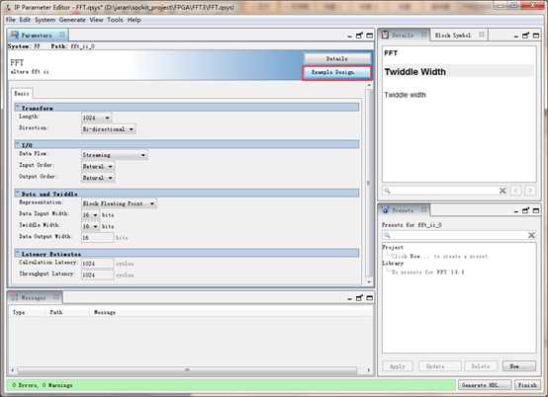Maximize the Parameters panel

point(369,36)
